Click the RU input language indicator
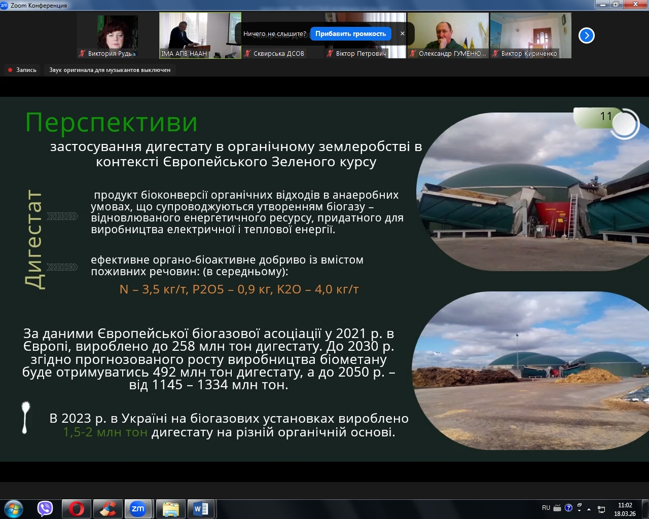The image size is (649, 519). pyautogui.click(x=546, y=508)
